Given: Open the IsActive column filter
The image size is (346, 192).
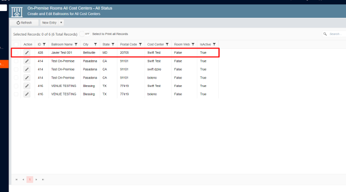Looking at the screenshot, I should point(214,44).
